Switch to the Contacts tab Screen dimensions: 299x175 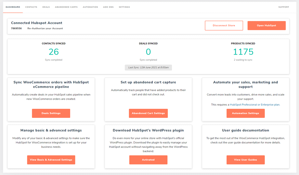[31, 7]
